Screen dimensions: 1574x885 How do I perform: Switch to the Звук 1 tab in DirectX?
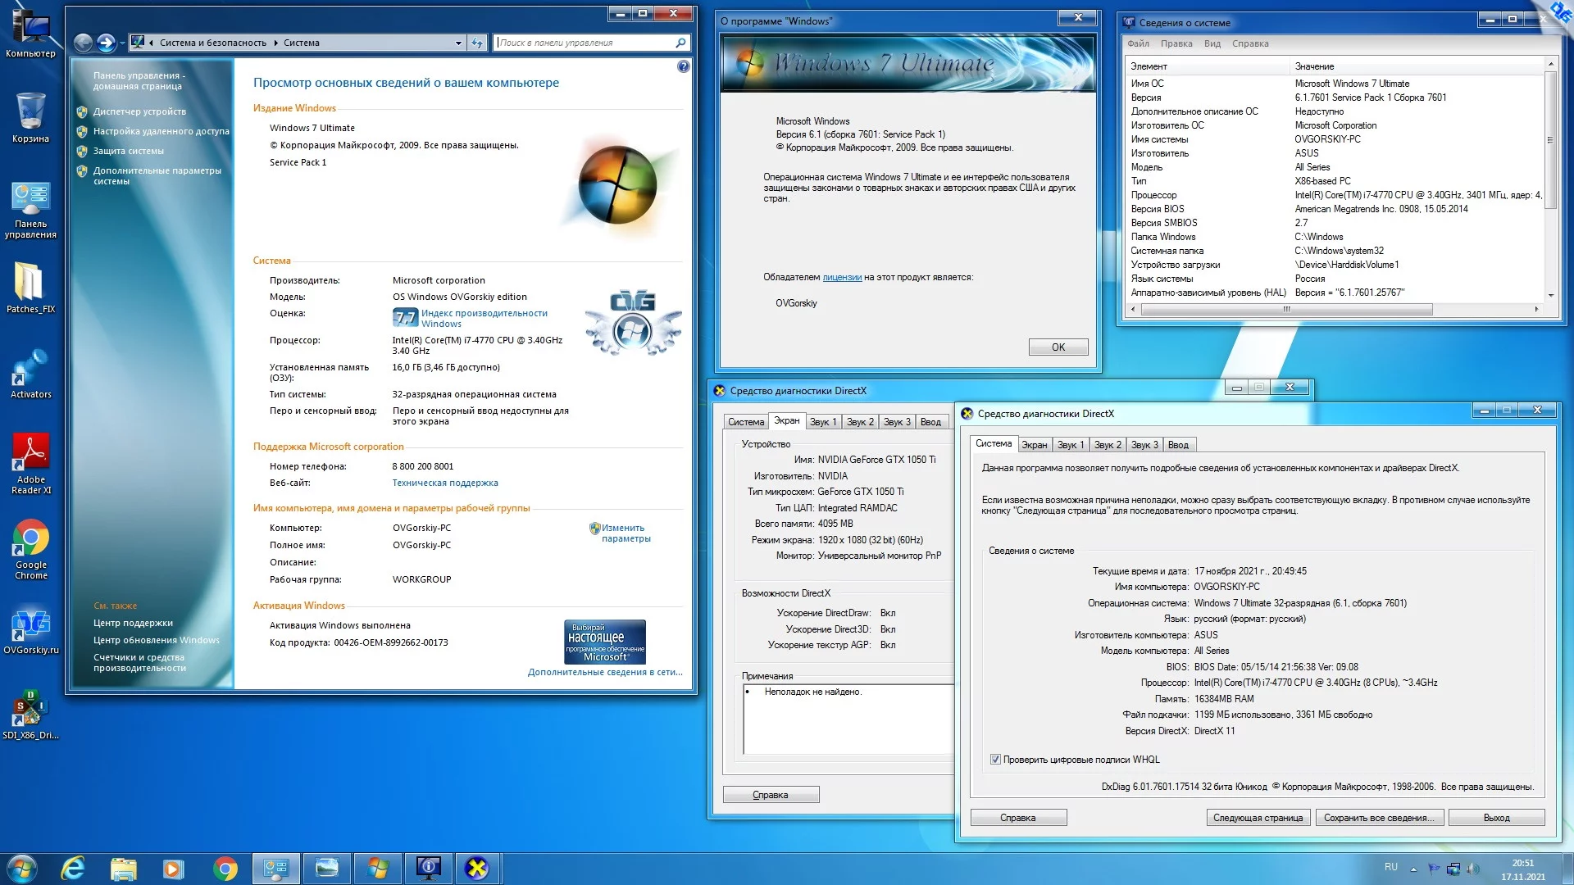coord(1070,445)
